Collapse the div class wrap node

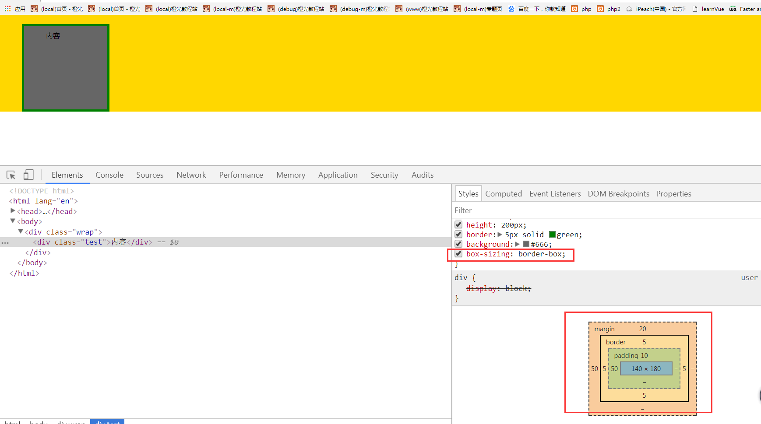pyautogui.click(x=21, y=231)
